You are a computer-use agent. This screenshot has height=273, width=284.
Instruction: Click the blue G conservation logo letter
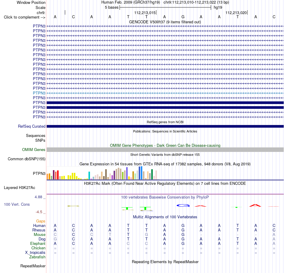[183, 205]
